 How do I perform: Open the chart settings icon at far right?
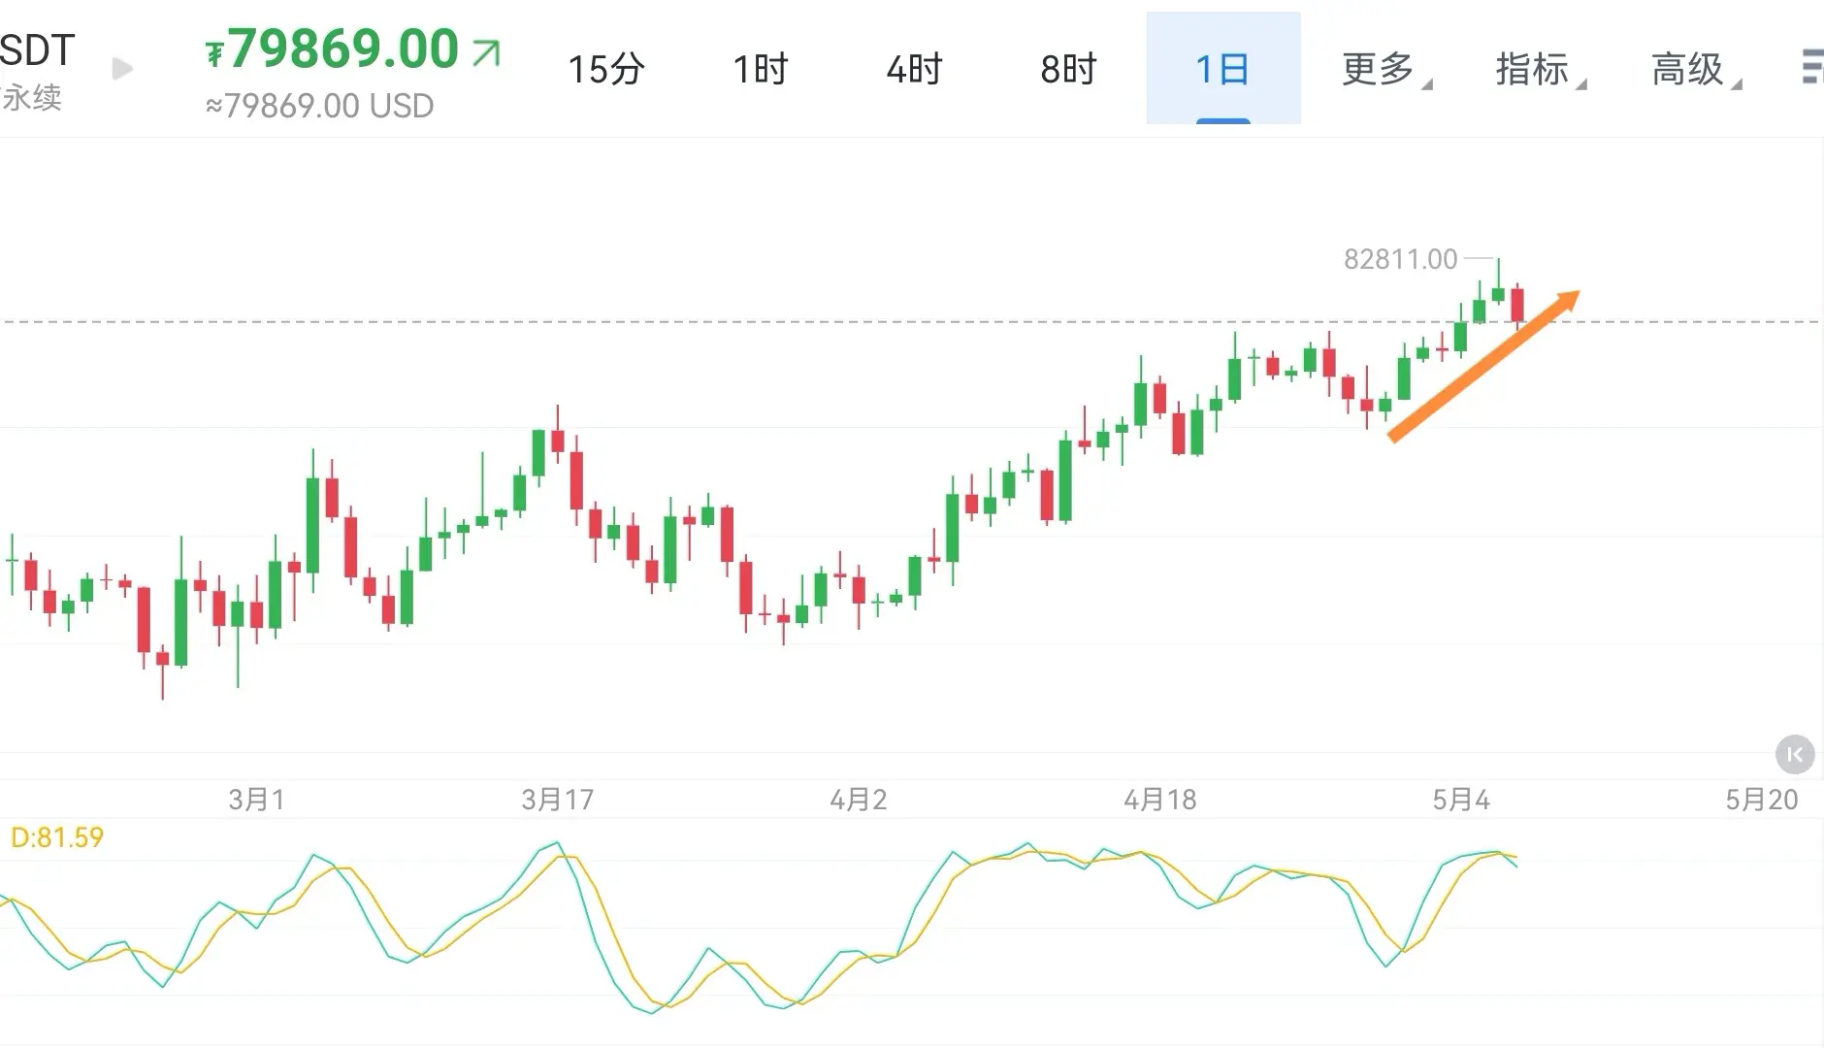click(1812, 67)
